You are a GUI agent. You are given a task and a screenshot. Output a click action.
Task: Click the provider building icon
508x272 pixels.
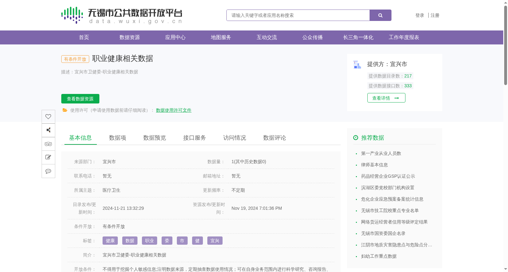[357, 65]
